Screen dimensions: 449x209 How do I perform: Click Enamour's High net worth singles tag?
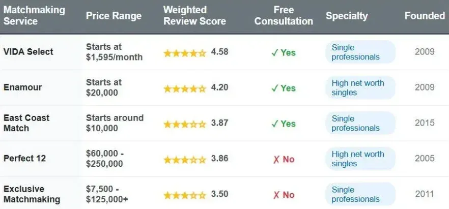360,88
